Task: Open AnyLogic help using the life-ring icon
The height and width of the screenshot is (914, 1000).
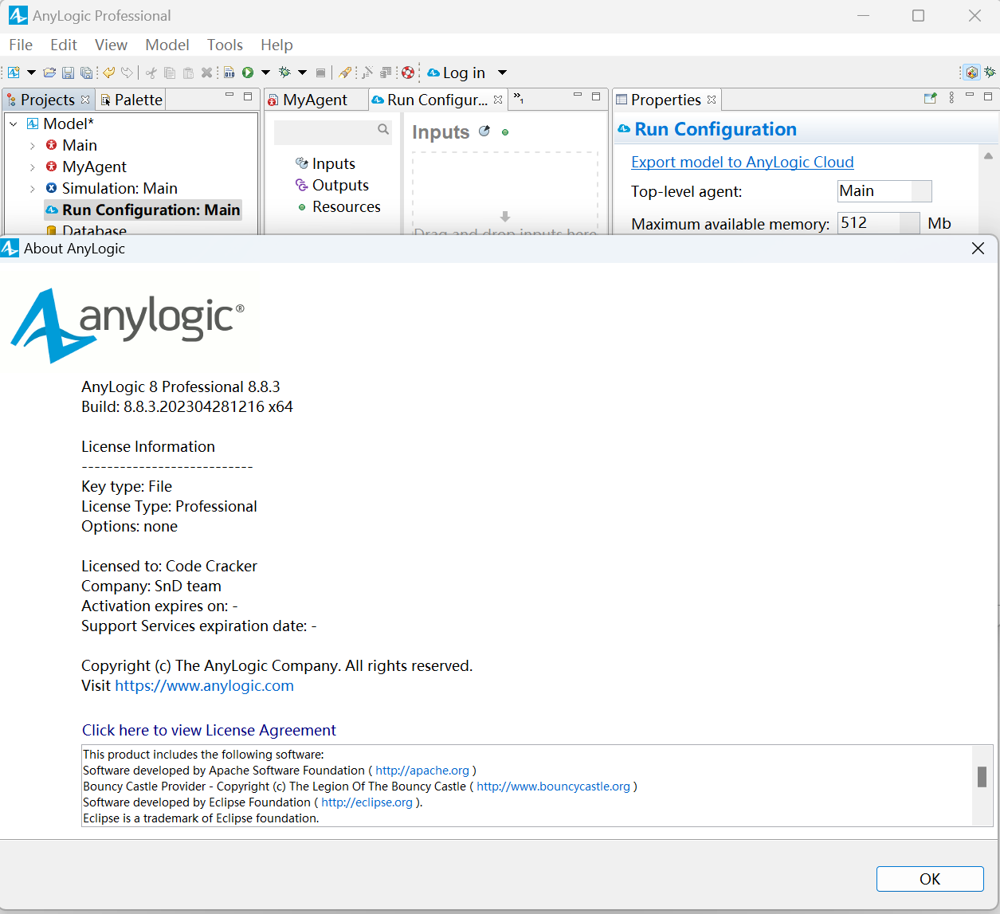Action: tap(408, 73)
